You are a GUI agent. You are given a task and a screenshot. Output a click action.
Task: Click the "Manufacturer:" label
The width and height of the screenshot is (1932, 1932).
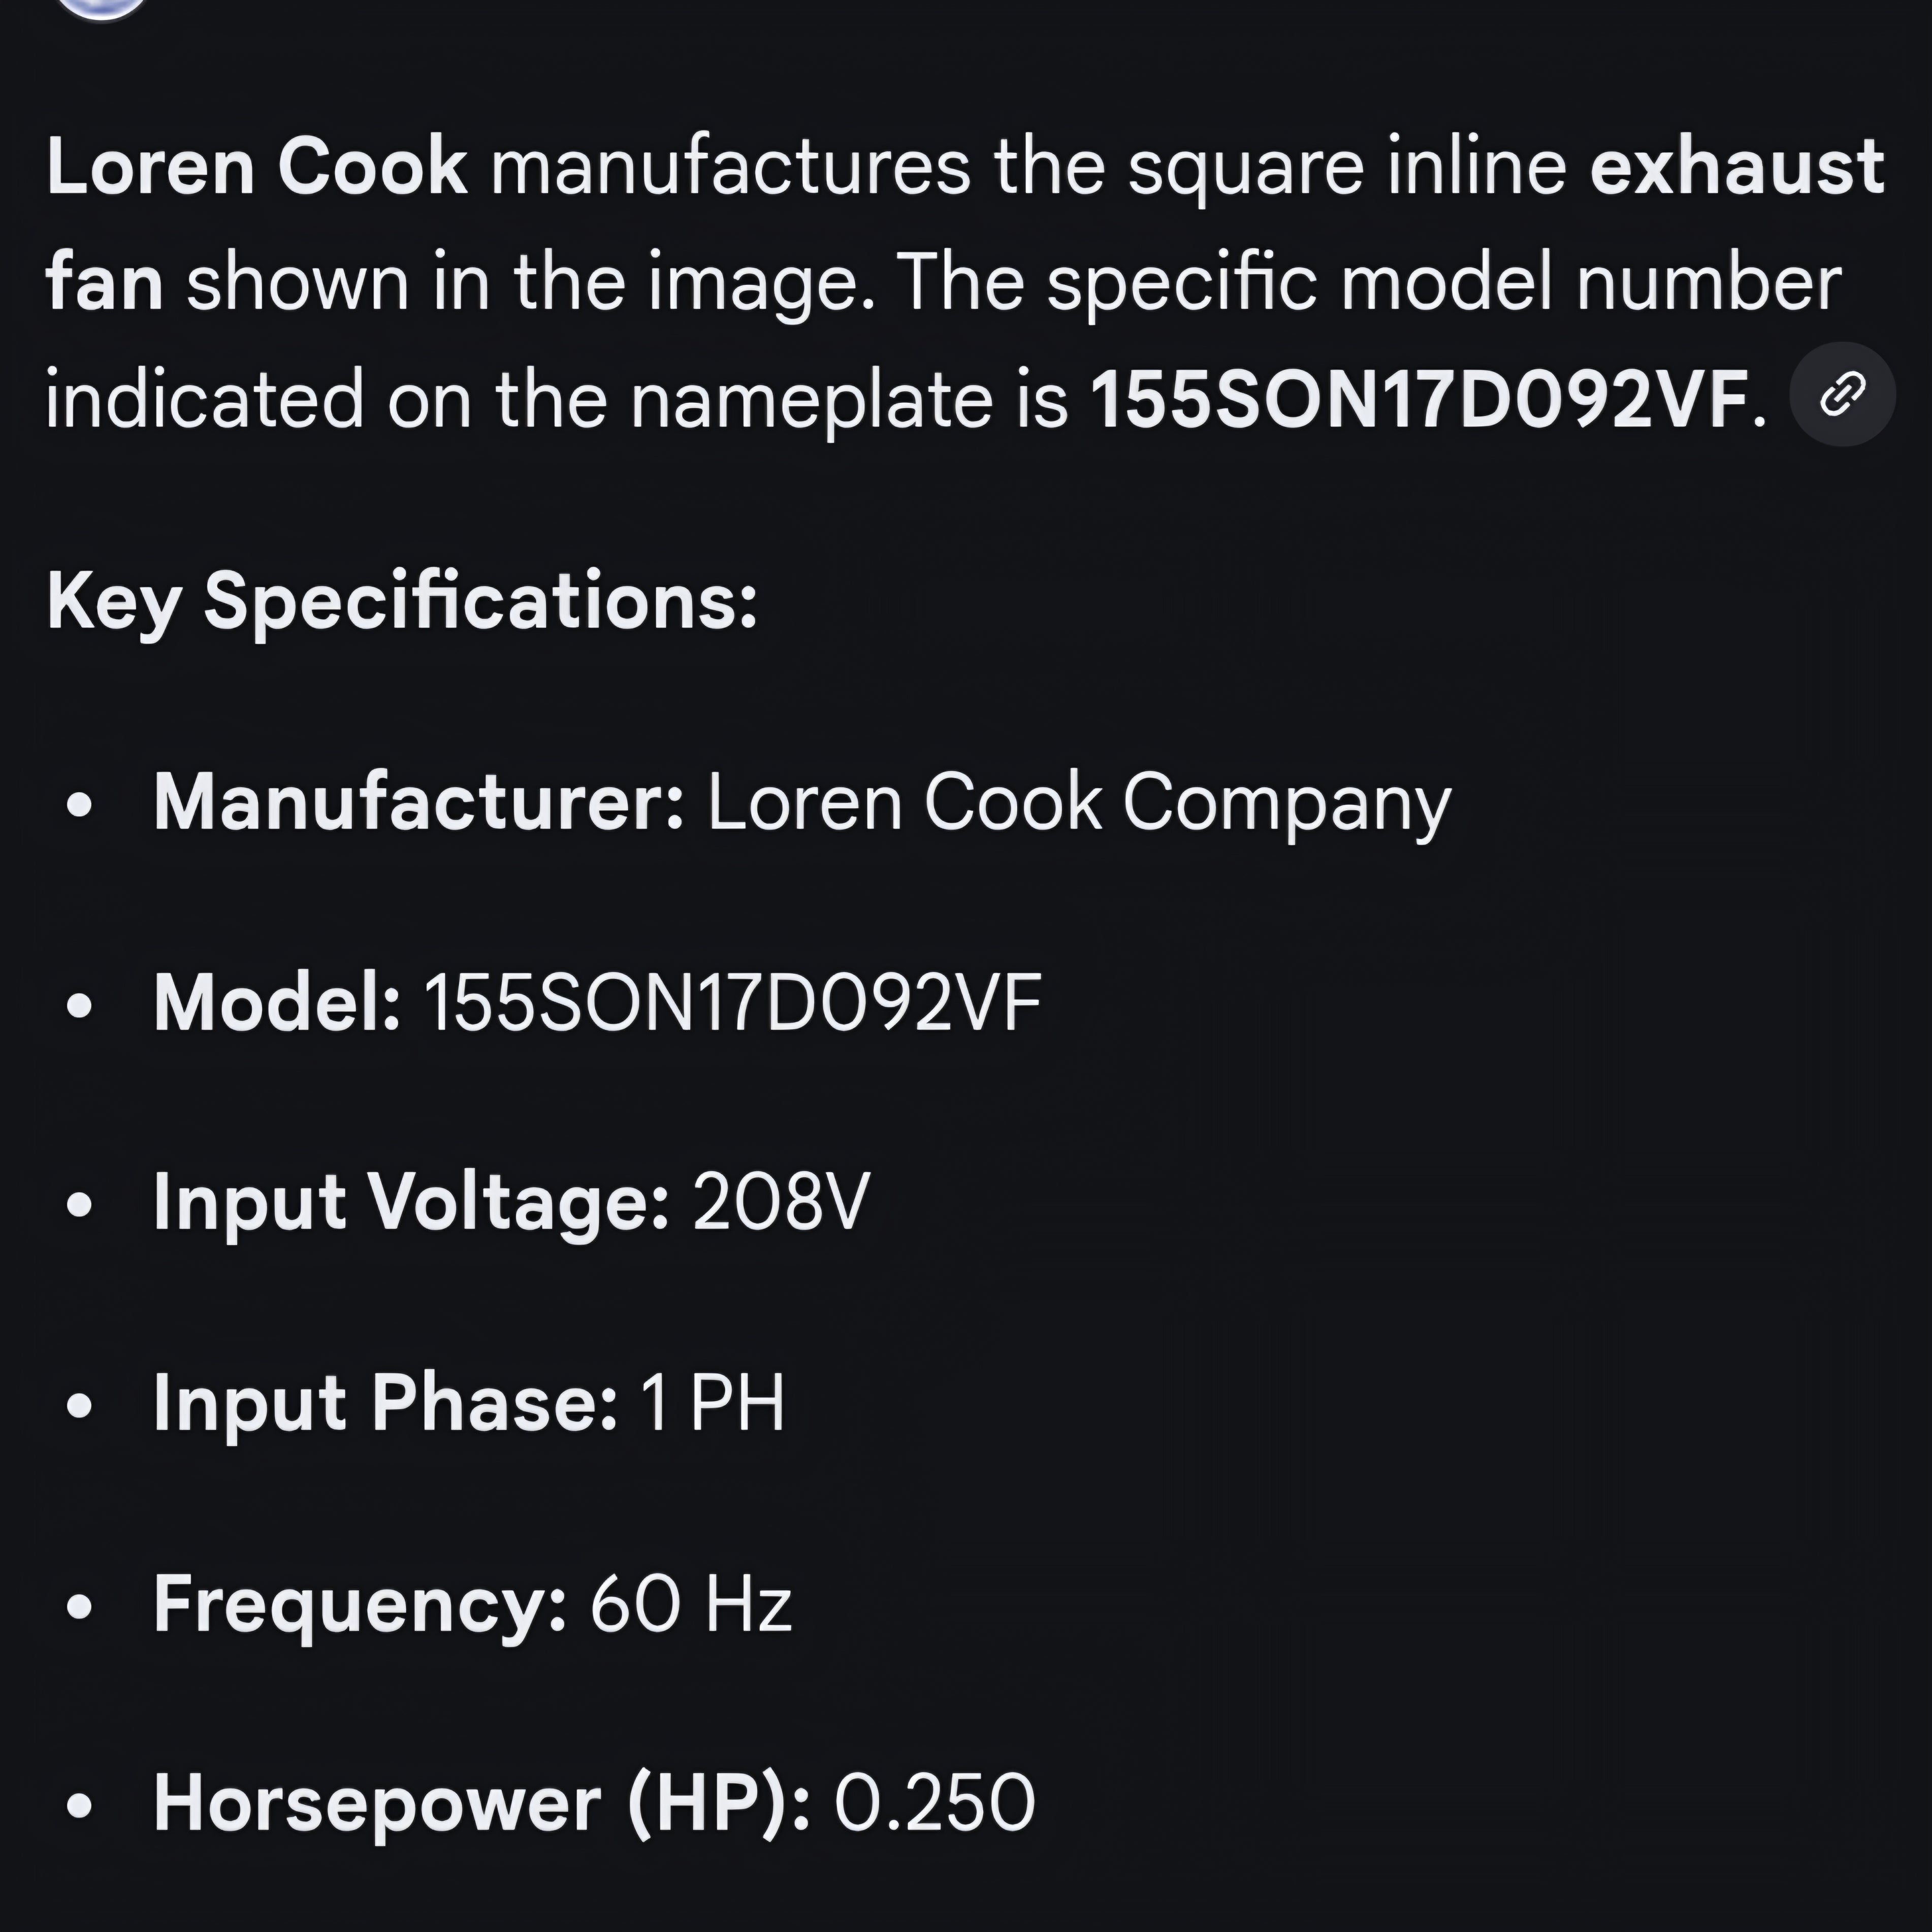[x=419, y=803]
